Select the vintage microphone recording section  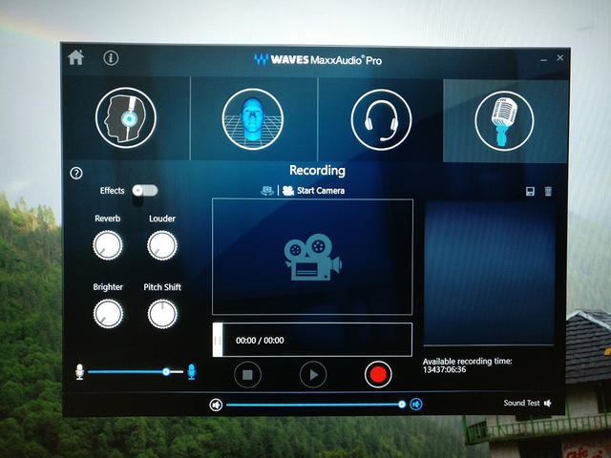pyautogui.click(x=504, y=121)
